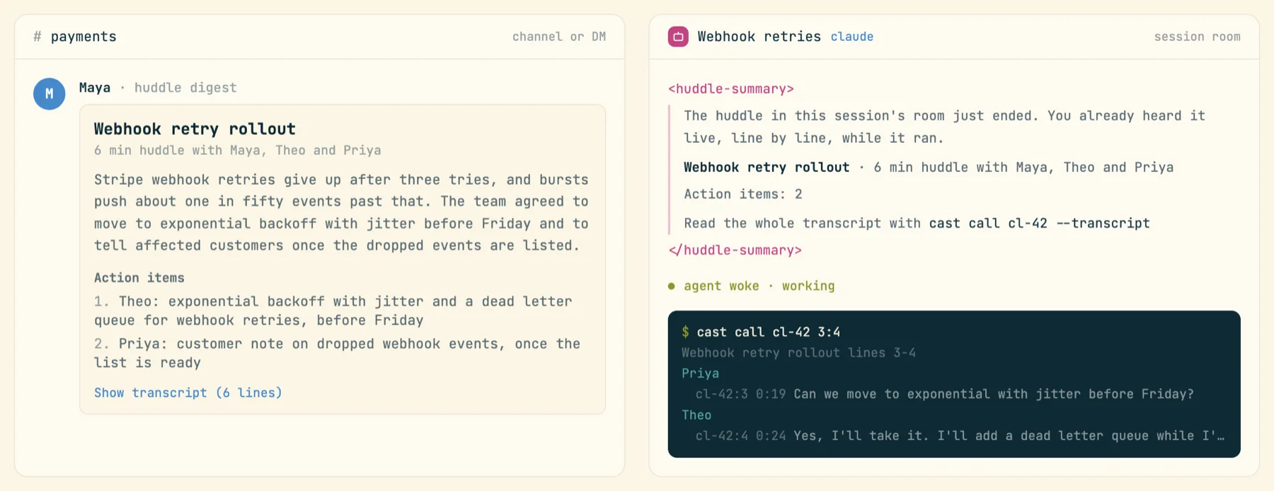This screenshot has width=1274, height=491.
Task: Click the claude label beside Webhook retries
Action: click(852, 37)
